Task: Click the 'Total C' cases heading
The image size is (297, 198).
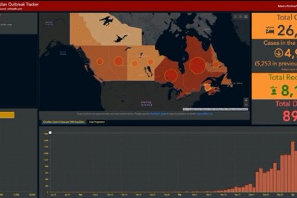Action: 287,17
